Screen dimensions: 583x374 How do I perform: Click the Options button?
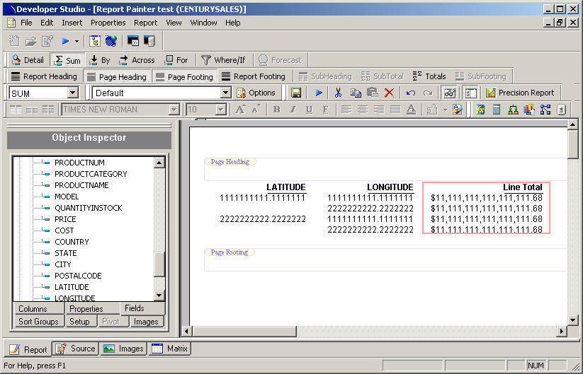256,93
